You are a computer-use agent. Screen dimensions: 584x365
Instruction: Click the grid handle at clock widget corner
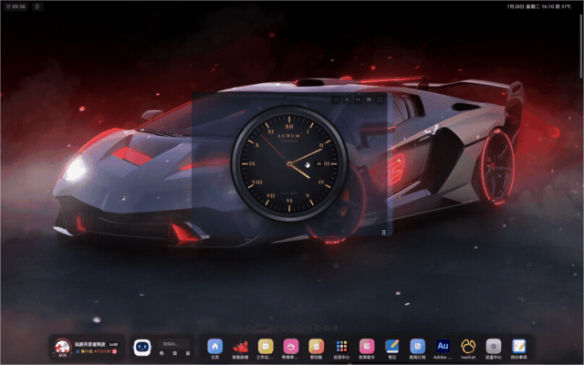click(383, 233)
